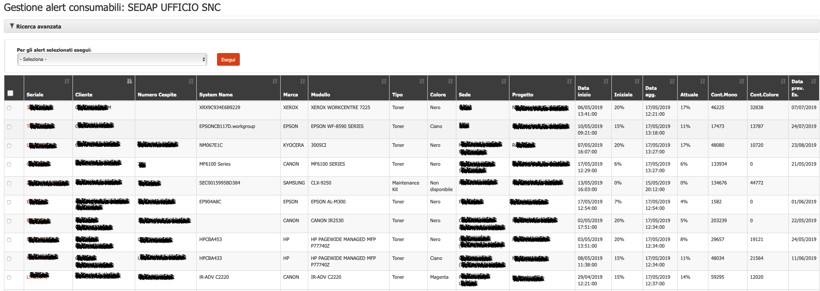
Task: Click filter icon beside Ricerca avanzata
Action: [12, 26]
